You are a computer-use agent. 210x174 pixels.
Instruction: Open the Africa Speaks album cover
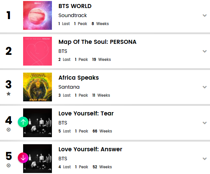pyautogui.click(x=38, y=87)
